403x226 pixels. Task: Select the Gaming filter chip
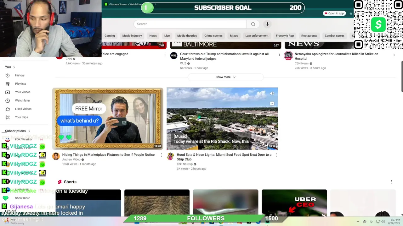coord(110,36)
